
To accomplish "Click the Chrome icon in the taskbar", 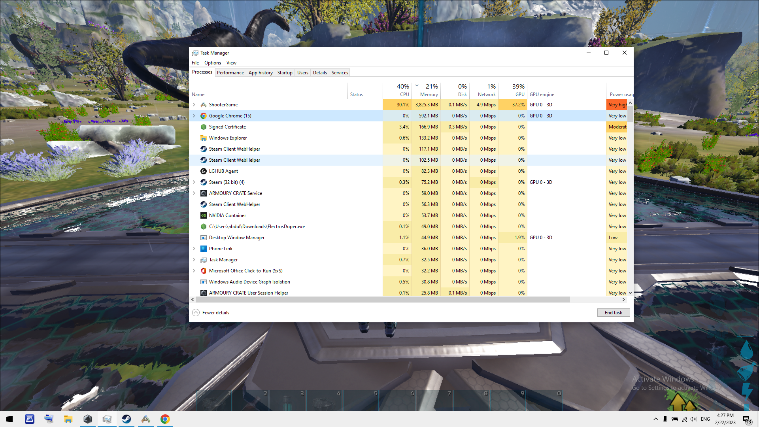I will pyautogui.click(x=165, y=419).
